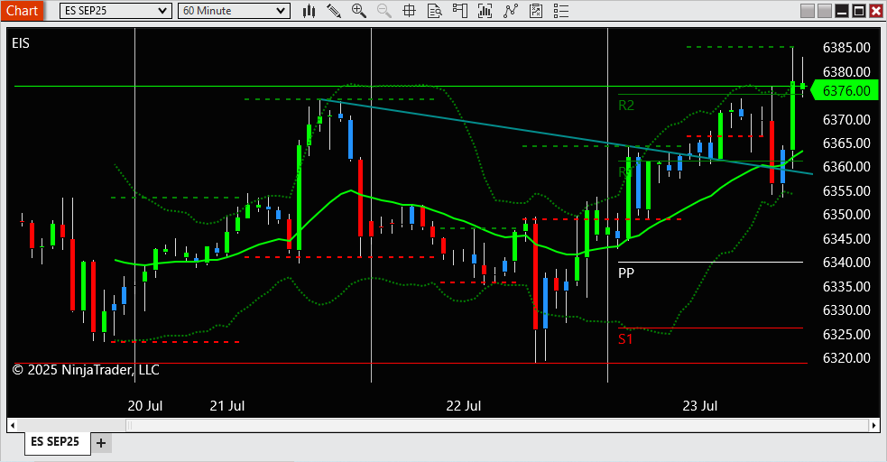The height and width of the screenshot is (462, 887).
Task: Click the 6320.00 price axis label
Action: (846, 358)
